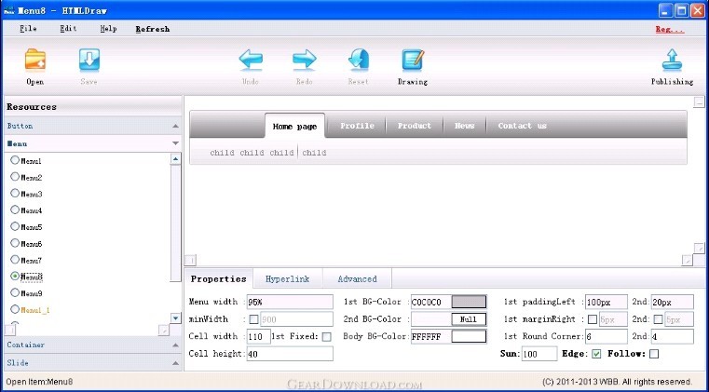This screenshot has width=709, height=392.
Task: Click the Reset toolbar icon
Action: point(359,60)
